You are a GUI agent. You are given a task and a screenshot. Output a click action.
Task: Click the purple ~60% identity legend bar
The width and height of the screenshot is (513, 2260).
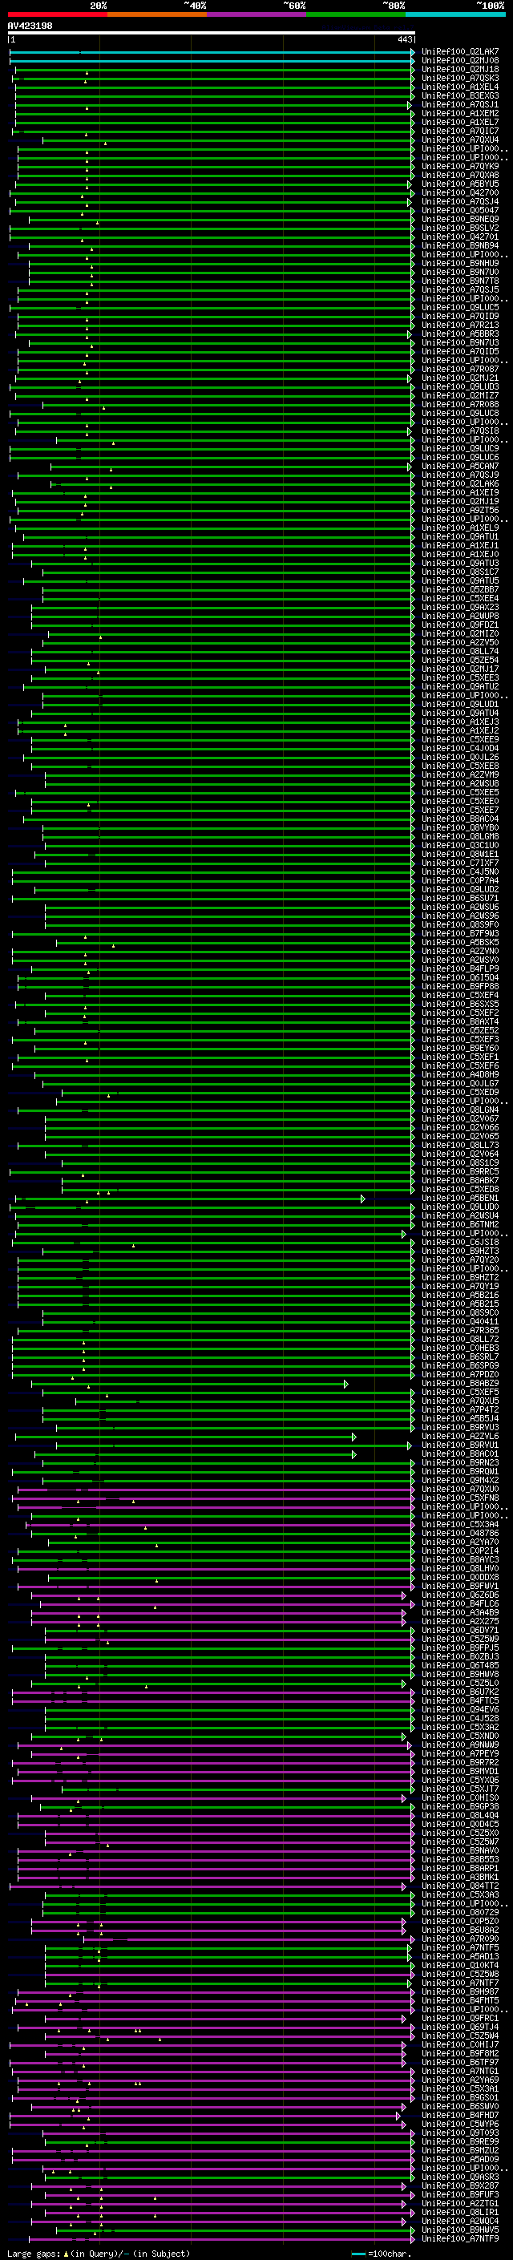click(x=257, y=14)
